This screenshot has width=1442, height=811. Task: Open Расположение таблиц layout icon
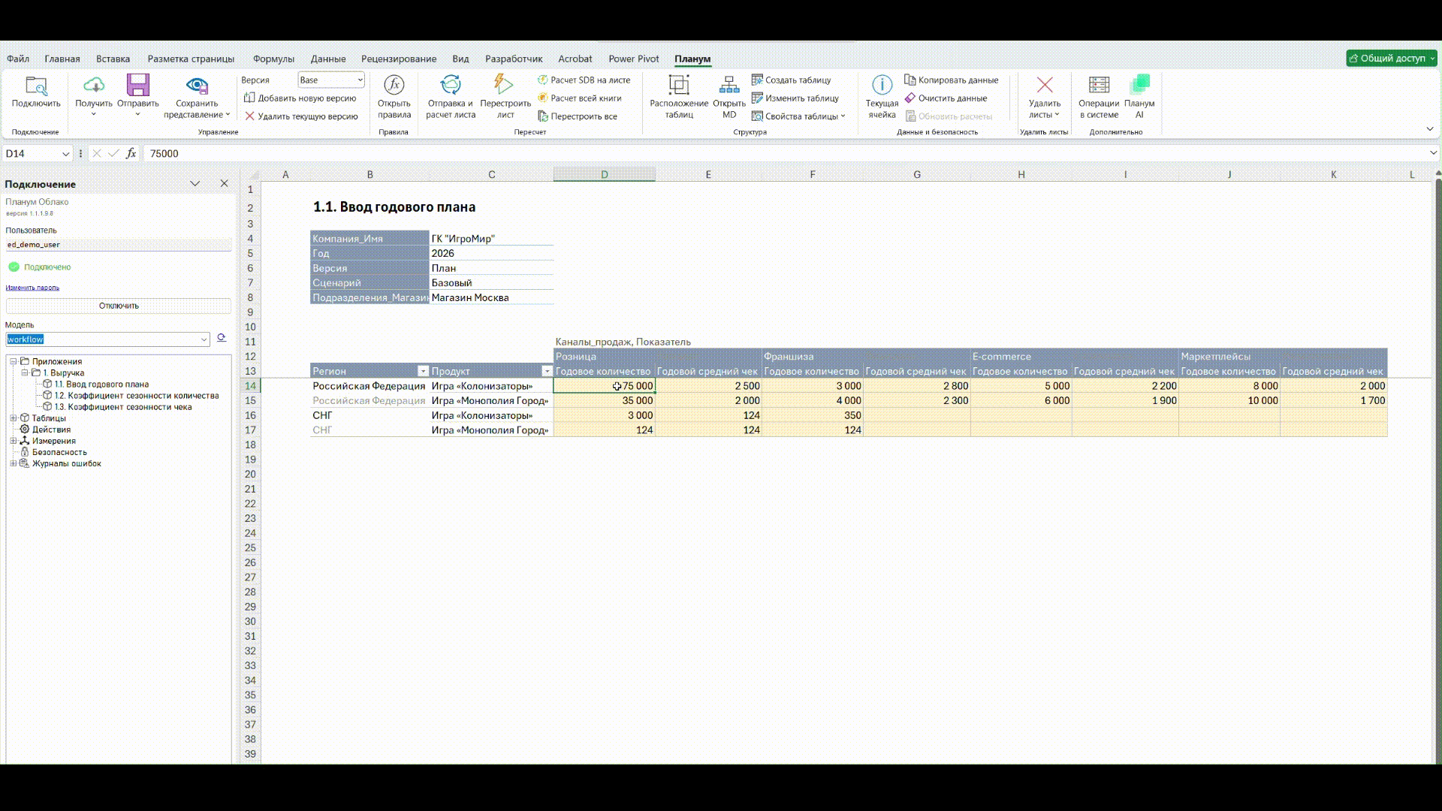[x=678, y=86]
